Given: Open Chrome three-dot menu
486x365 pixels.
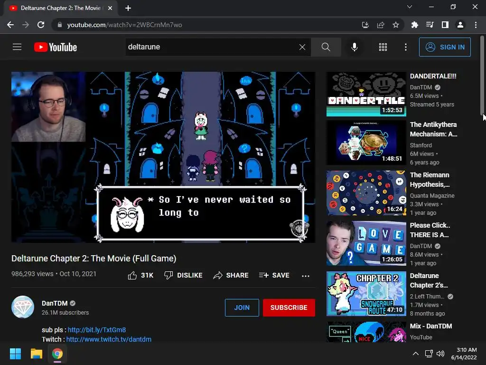Looking at the screenshot, I should (476, 25).
